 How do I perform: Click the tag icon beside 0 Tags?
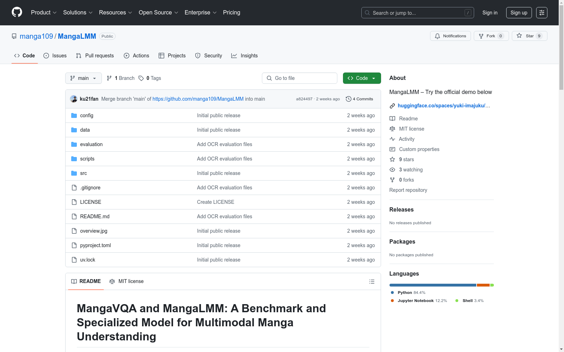(x=141, y=78)
